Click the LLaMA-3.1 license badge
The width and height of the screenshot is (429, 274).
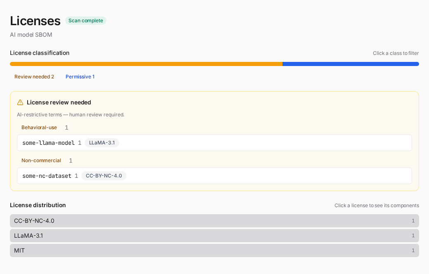coord(102,143)
